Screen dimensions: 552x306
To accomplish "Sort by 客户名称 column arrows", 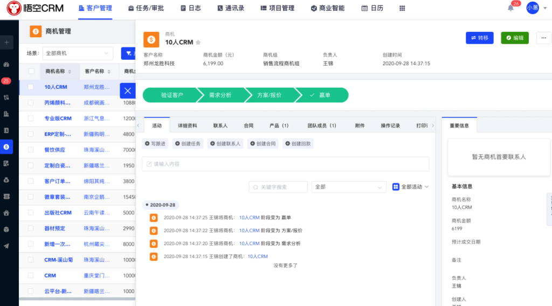I will point(109,72).
